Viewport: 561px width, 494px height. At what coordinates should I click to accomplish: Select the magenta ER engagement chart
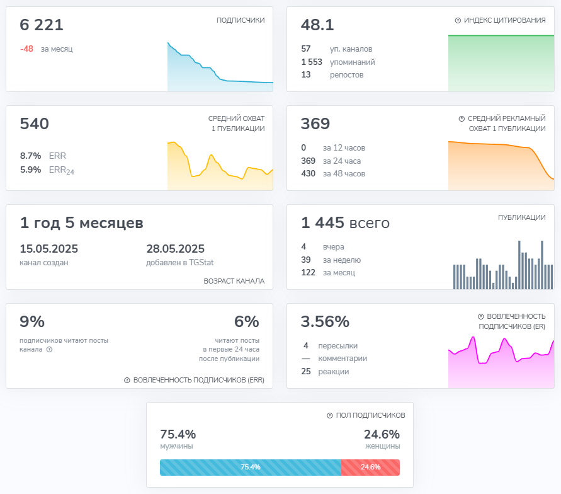501,362
